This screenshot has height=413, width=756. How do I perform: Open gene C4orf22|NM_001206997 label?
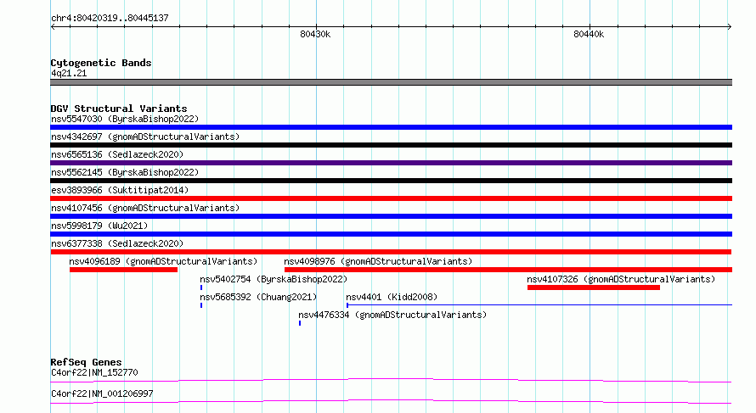pos(102,393)
